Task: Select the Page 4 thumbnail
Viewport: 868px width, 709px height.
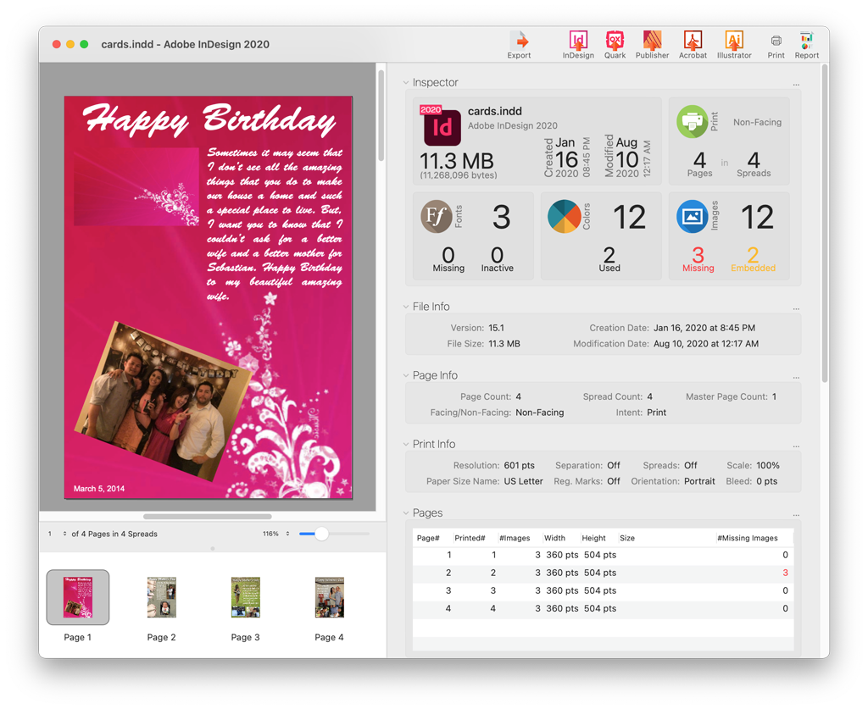Action: pos(330,597)
